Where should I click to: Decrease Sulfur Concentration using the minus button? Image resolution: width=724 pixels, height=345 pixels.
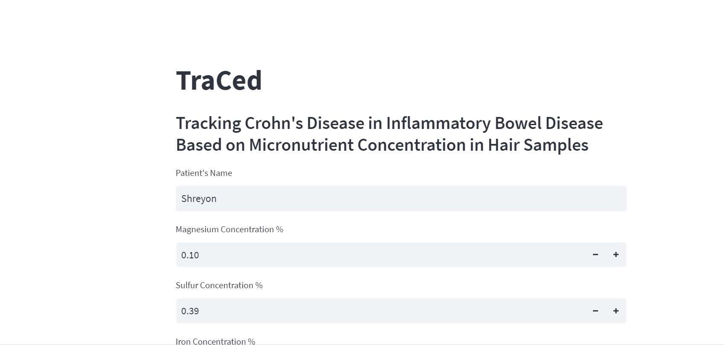tap(595, 311)
